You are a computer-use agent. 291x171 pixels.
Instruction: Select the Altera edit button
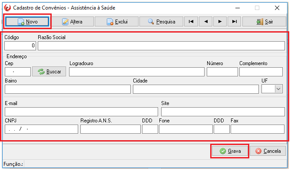[73, 22]
